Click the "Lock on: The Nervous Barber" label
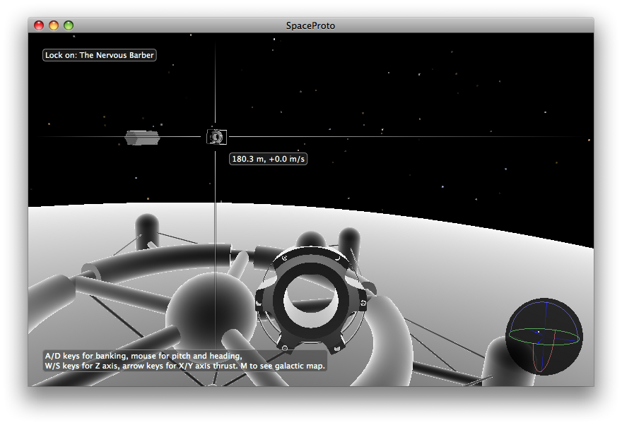 pos(100,55)
